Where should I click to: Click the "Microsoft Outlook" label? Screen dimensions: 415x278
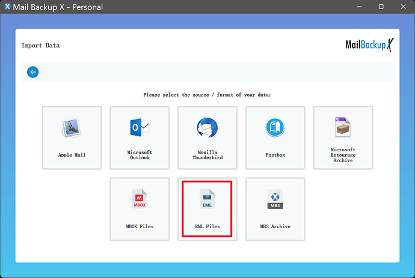tap(140, 155)
